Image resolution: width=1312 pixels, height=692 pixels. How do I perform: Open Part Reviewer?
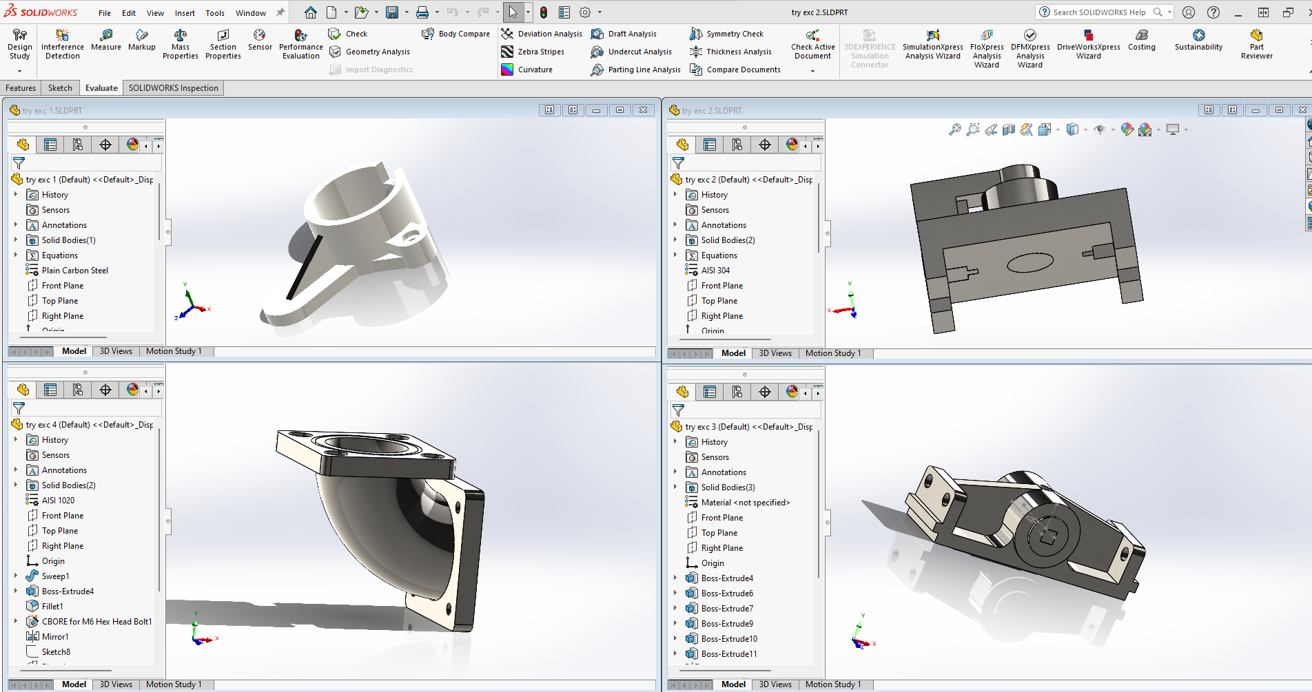[x=1257, y=44]
